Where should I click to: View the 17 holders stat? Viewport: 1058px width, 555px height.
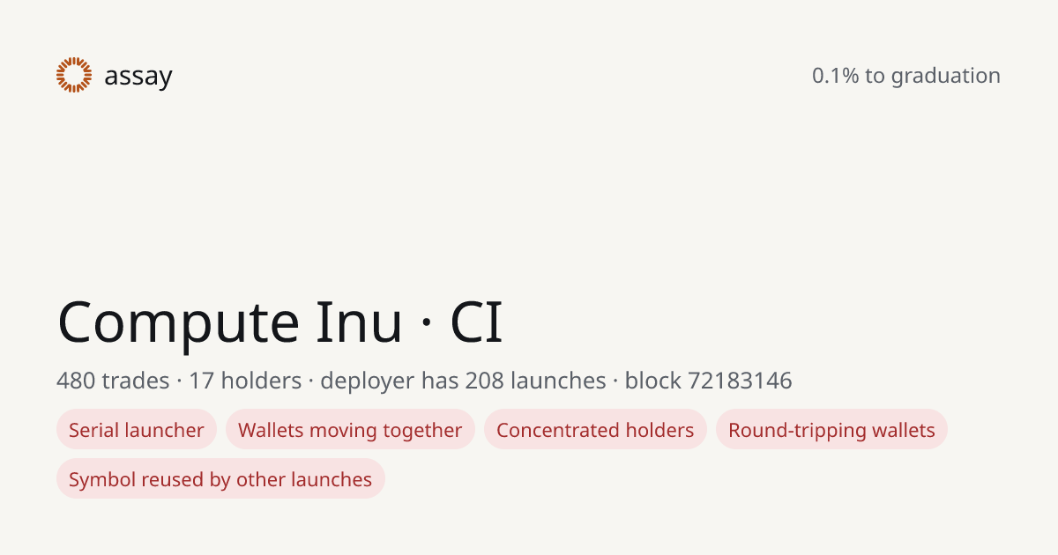(x=245, y=381)
